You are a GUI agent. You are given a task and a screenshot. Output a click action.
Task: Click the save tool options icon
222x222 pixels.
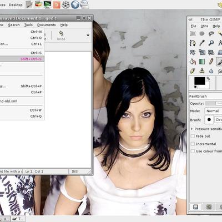pos(195,207)
